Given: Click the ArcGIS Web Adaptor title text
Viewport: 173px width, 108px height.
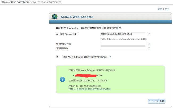Looking at the screenshot, I should point(77,17).
